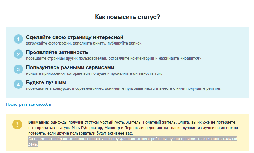Image resolution: width=254 pixels, height=153 pixels.
Task: Click highlighted sentence "Со временем набранные баллы сгорают"
Action: tap(65, 139)
